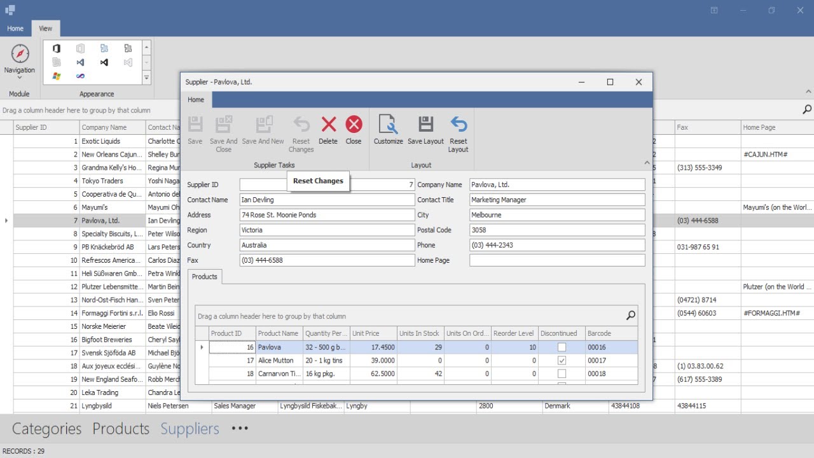Expand the Appearance skin gallery

pyautogui.click(x=146, y=78)
